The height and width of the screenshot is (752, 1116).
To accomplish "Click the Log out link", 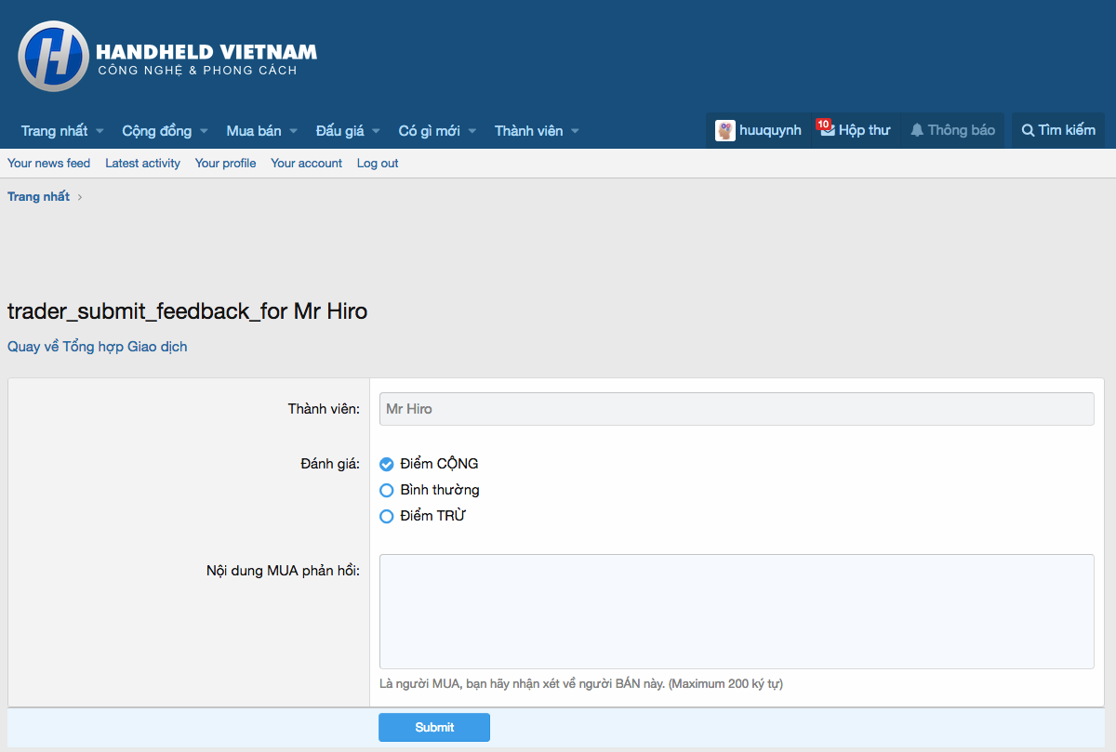I will 378,164.
